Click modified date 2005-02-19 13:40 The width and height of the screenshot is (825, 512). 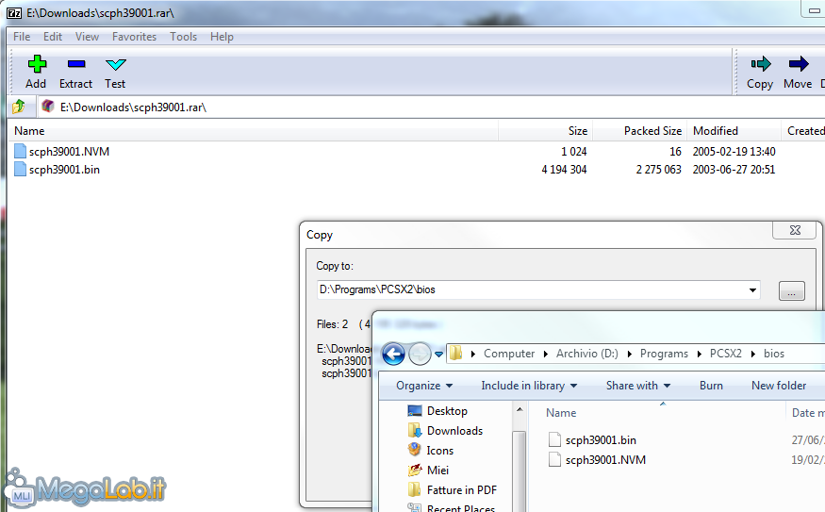click(734, 152)
